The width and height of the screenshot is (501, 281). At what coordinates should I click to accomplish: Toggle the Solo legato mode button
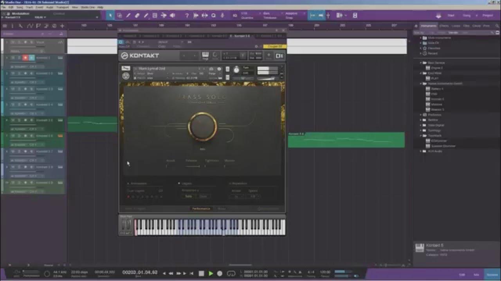[189, 196]
